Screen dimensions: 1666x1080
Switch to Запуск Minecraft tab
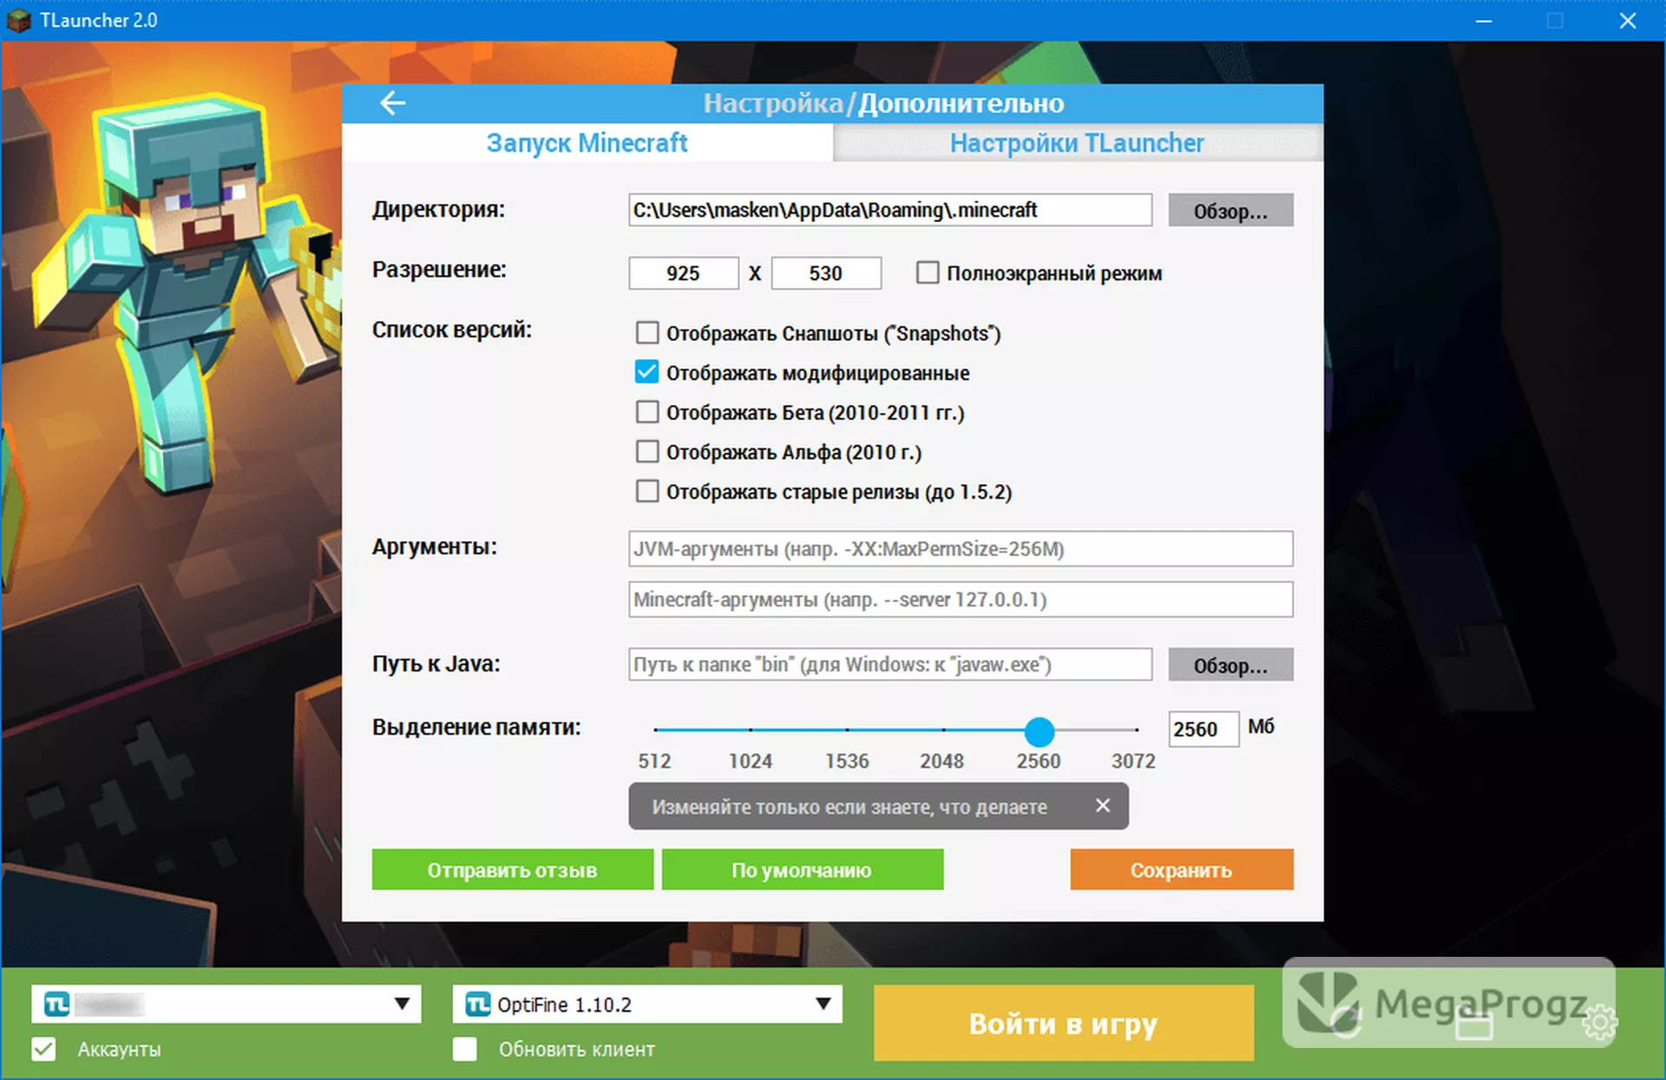(x=587, y=142)
